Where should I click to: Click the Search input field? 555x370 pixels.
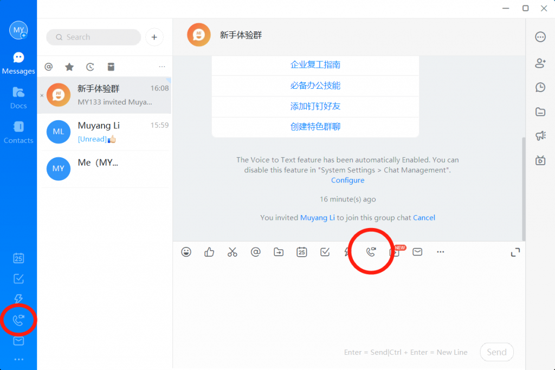click(94, 37)
